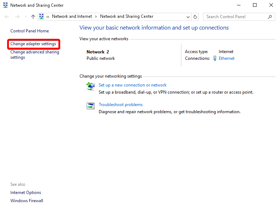Refresh the Network and Sharing Center view
The height and width of the screenshot is (210, 279).
pyautogui.click(x=195, y=17)
